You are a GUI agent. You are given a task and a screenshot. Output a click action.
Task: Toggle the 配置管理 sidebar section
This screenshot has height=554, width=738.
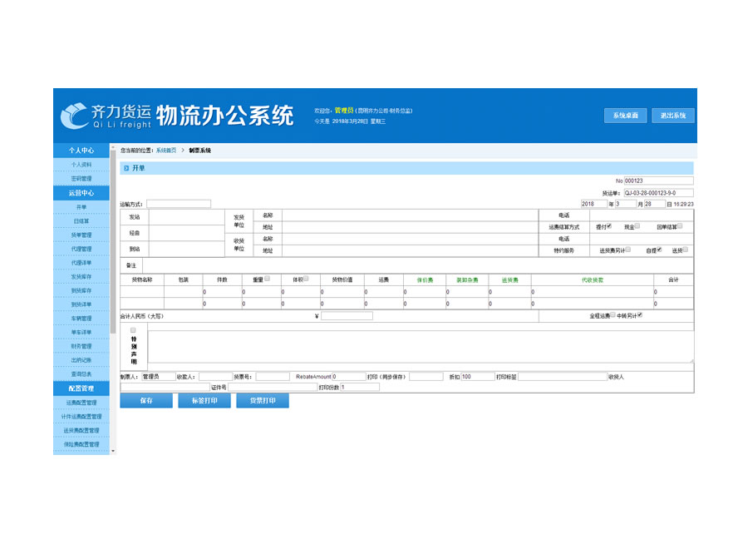click(81, 388)
